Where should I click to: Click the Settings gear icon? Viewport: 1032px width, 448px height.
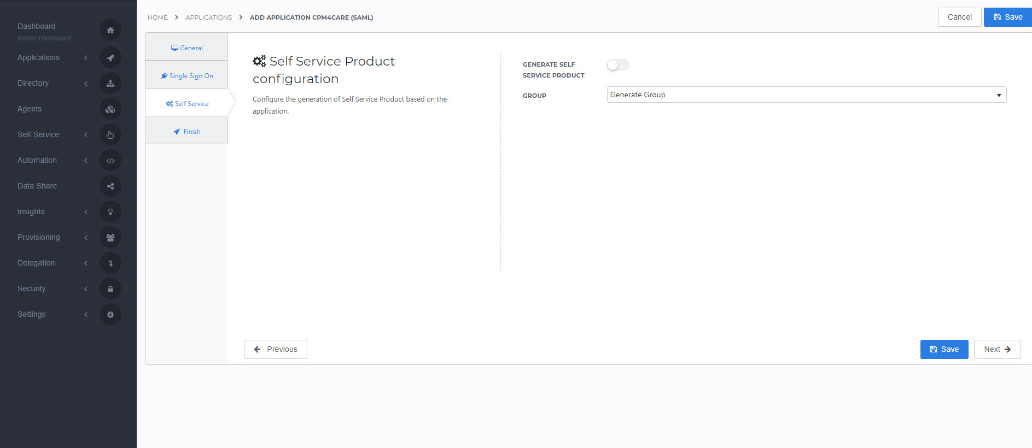point(110,314)
